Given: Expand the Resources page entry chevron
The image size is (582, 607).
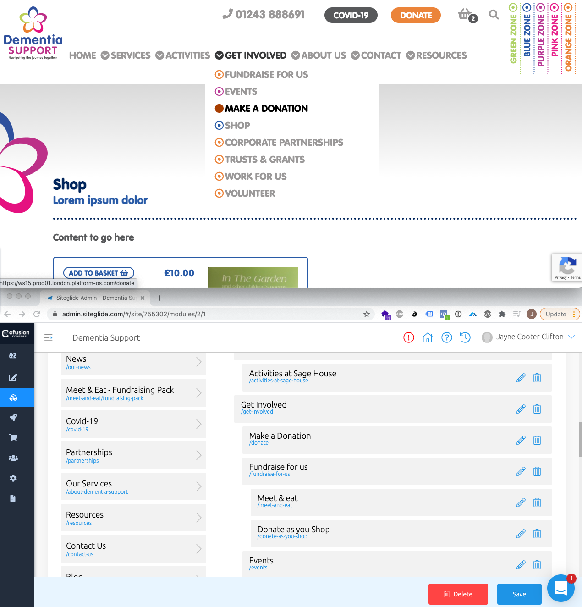Looking at the screenshot, I should 199,518.
